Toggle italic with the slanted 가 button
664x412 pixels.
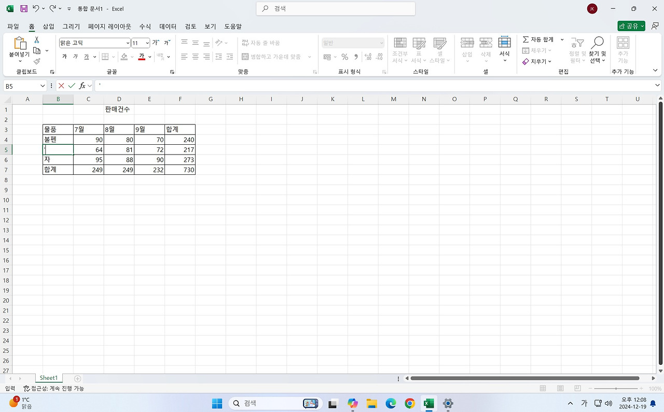[75, 57]
